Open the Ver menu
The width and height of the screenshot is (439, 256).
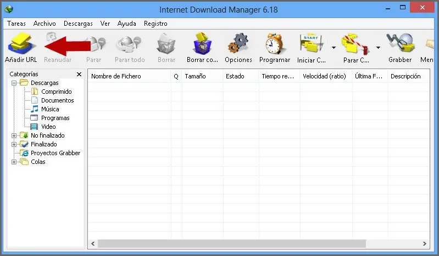(105, 24)
